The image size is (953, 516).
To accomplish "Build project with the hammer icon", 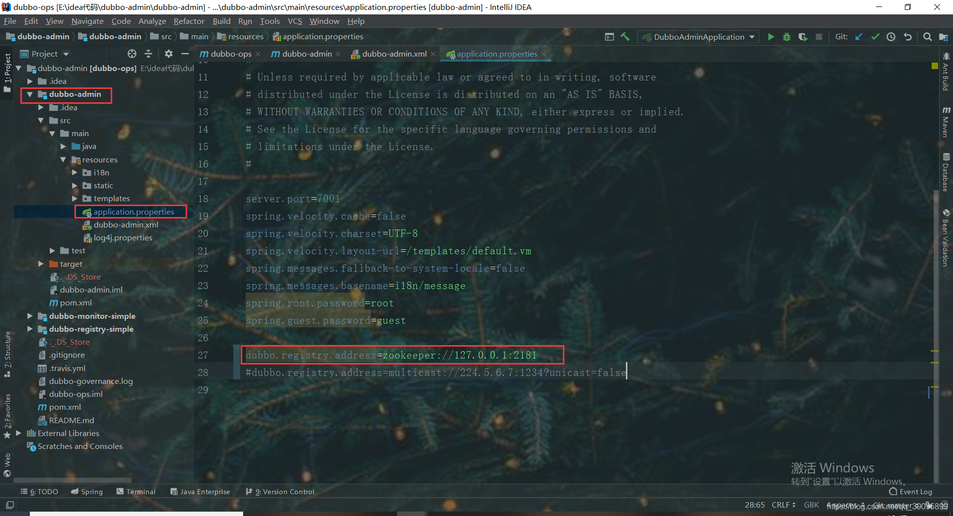I will pos(625,37).
